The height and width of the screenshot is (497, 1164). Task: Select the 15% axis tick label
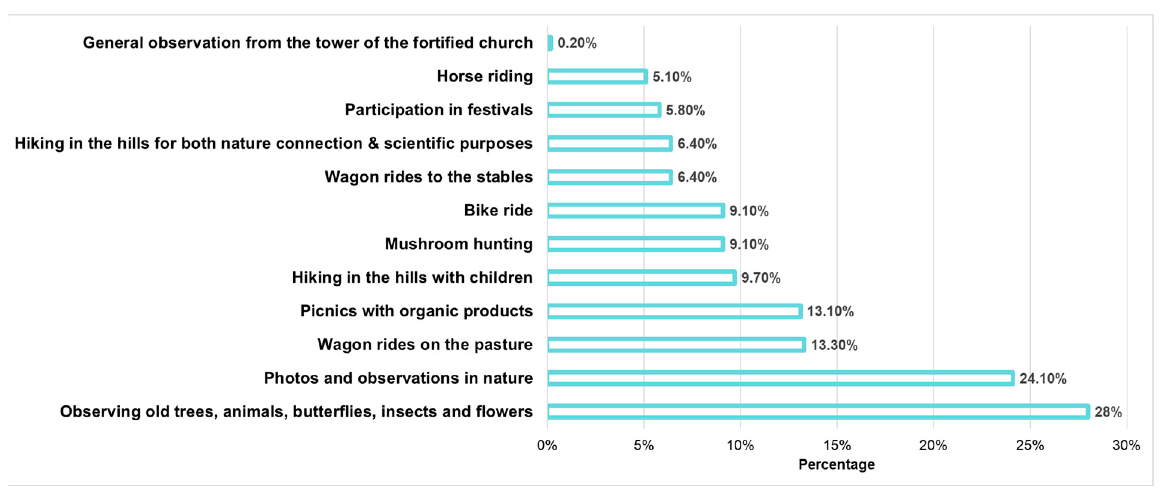tap(837, 445)
